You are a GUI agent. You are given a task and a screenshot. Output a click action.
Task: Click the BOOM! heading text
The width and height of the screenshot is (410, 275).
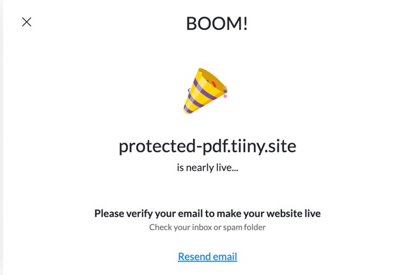(217, 24)
